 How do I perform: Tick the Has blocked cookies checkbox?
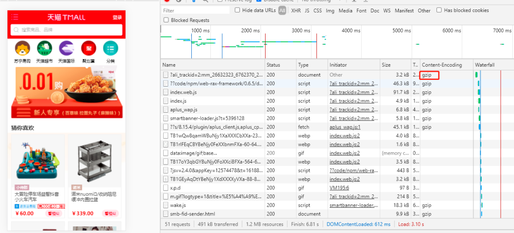[439, 10]
